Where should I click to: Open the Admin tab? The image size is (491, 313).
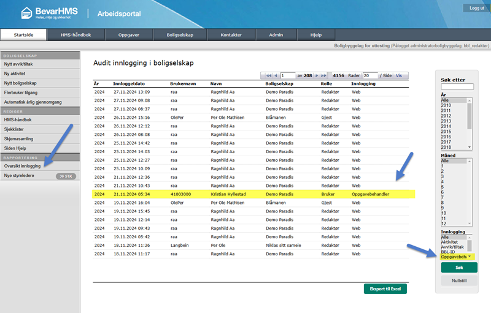276,35
